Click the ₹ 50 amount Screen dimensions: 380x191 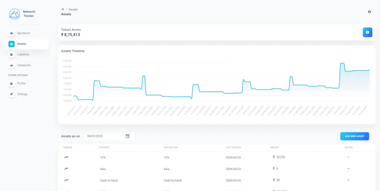pyautogui.click(x=276, y=180)
